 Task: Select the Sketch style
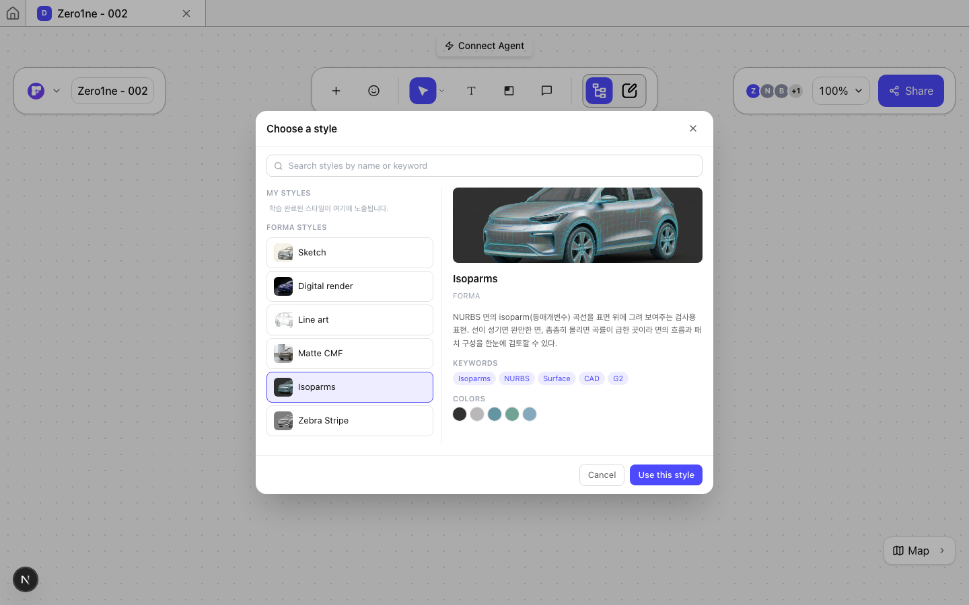coord(350,253)
